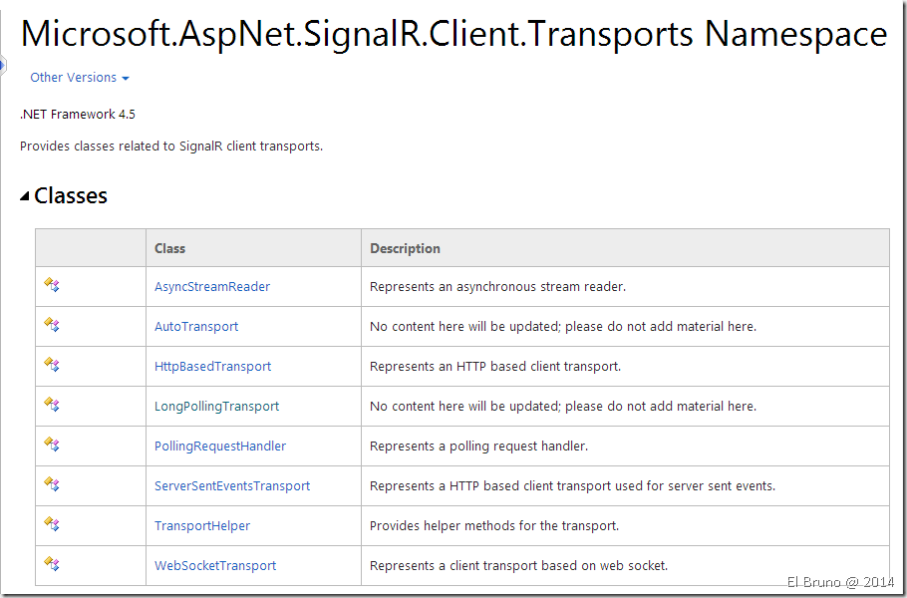Viewport: 907px width, 598px height.
Task: Collapse the Classes section triangle
Action: click(x=25, y=196)
